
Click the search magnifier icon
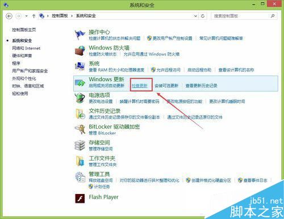pyautogui.click(x=273, y=16)
